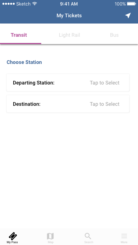The image size is (138, 245).
Task: Tap the battery icon in status bar
Action: pos(131,4)
